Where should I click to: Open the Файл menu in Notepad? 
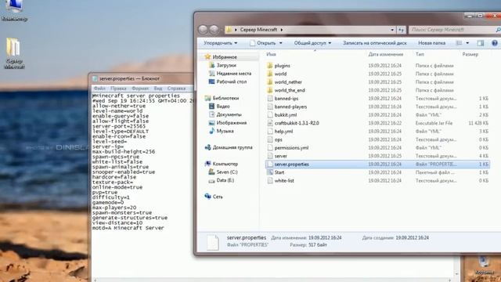(99, 89)
